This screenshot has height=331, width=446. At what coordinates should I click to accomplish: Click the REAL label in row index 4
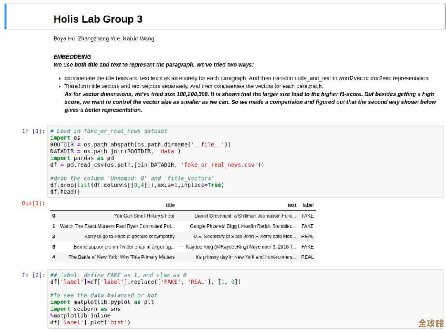click(307, 257)
